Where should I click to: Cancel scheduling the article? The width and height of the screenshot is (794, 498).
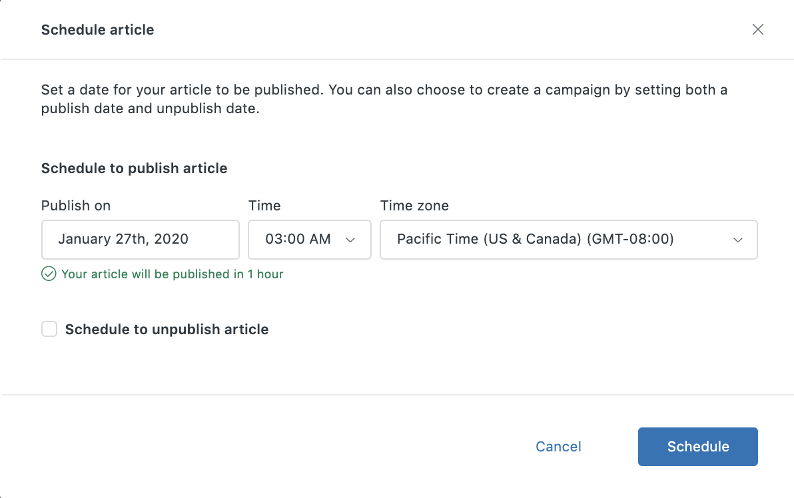point(558,447)
